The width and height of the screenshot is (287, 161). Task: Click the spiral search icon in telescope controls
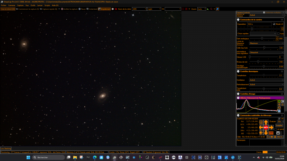(x=261, y=122)
